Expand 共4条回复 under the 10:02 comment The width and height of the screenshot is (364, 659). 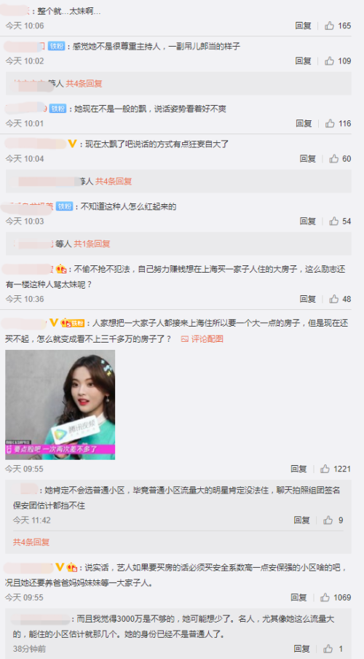tap(84, 83)
